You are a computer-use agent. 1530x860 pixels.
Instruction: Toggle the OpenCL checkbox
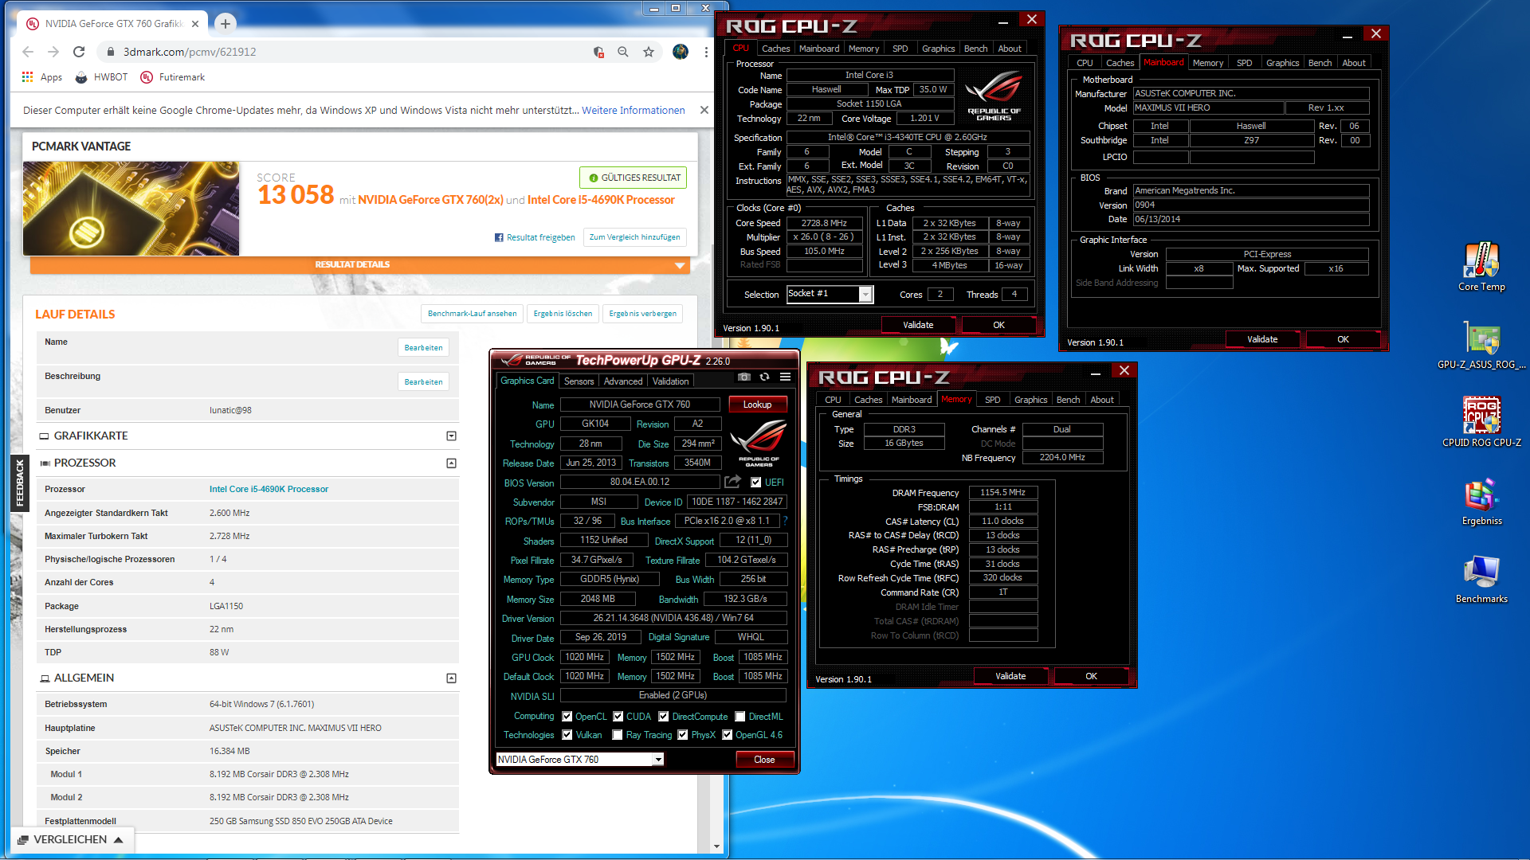coord(567,716)
